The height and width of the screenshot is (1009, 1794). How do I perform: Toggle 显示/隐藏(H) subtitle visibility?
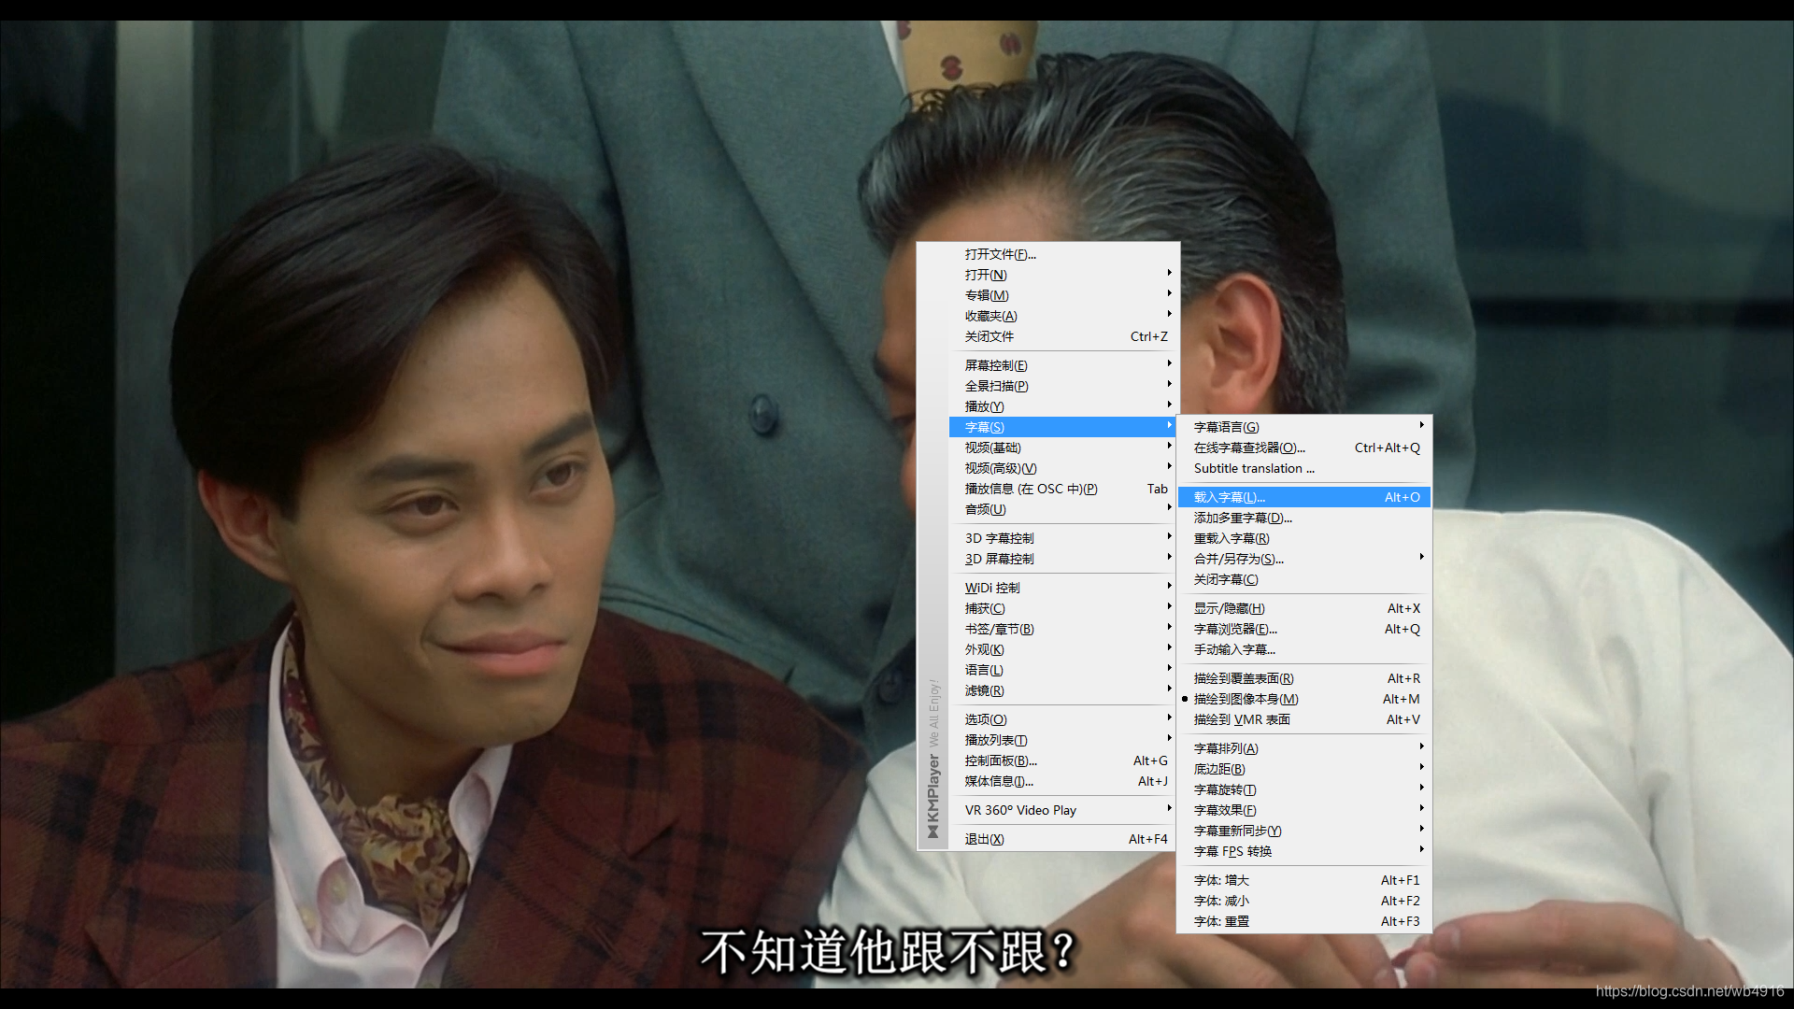[1229, 608]
